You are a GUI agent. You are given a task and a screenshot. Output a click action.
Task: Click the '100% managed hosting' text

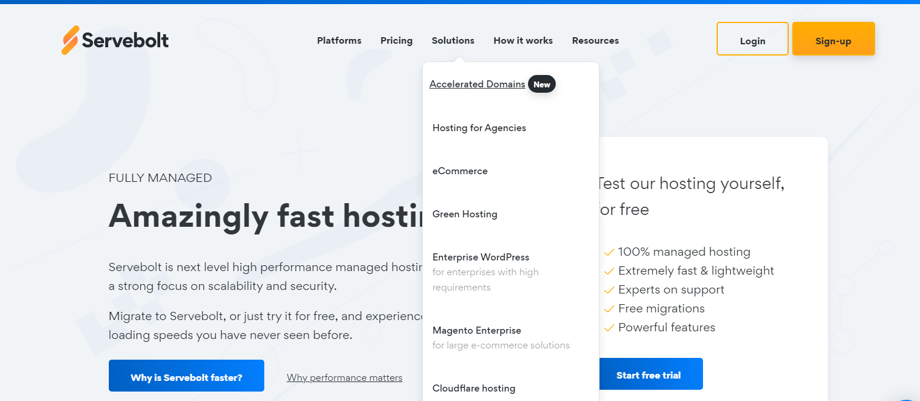coord(684,252)
